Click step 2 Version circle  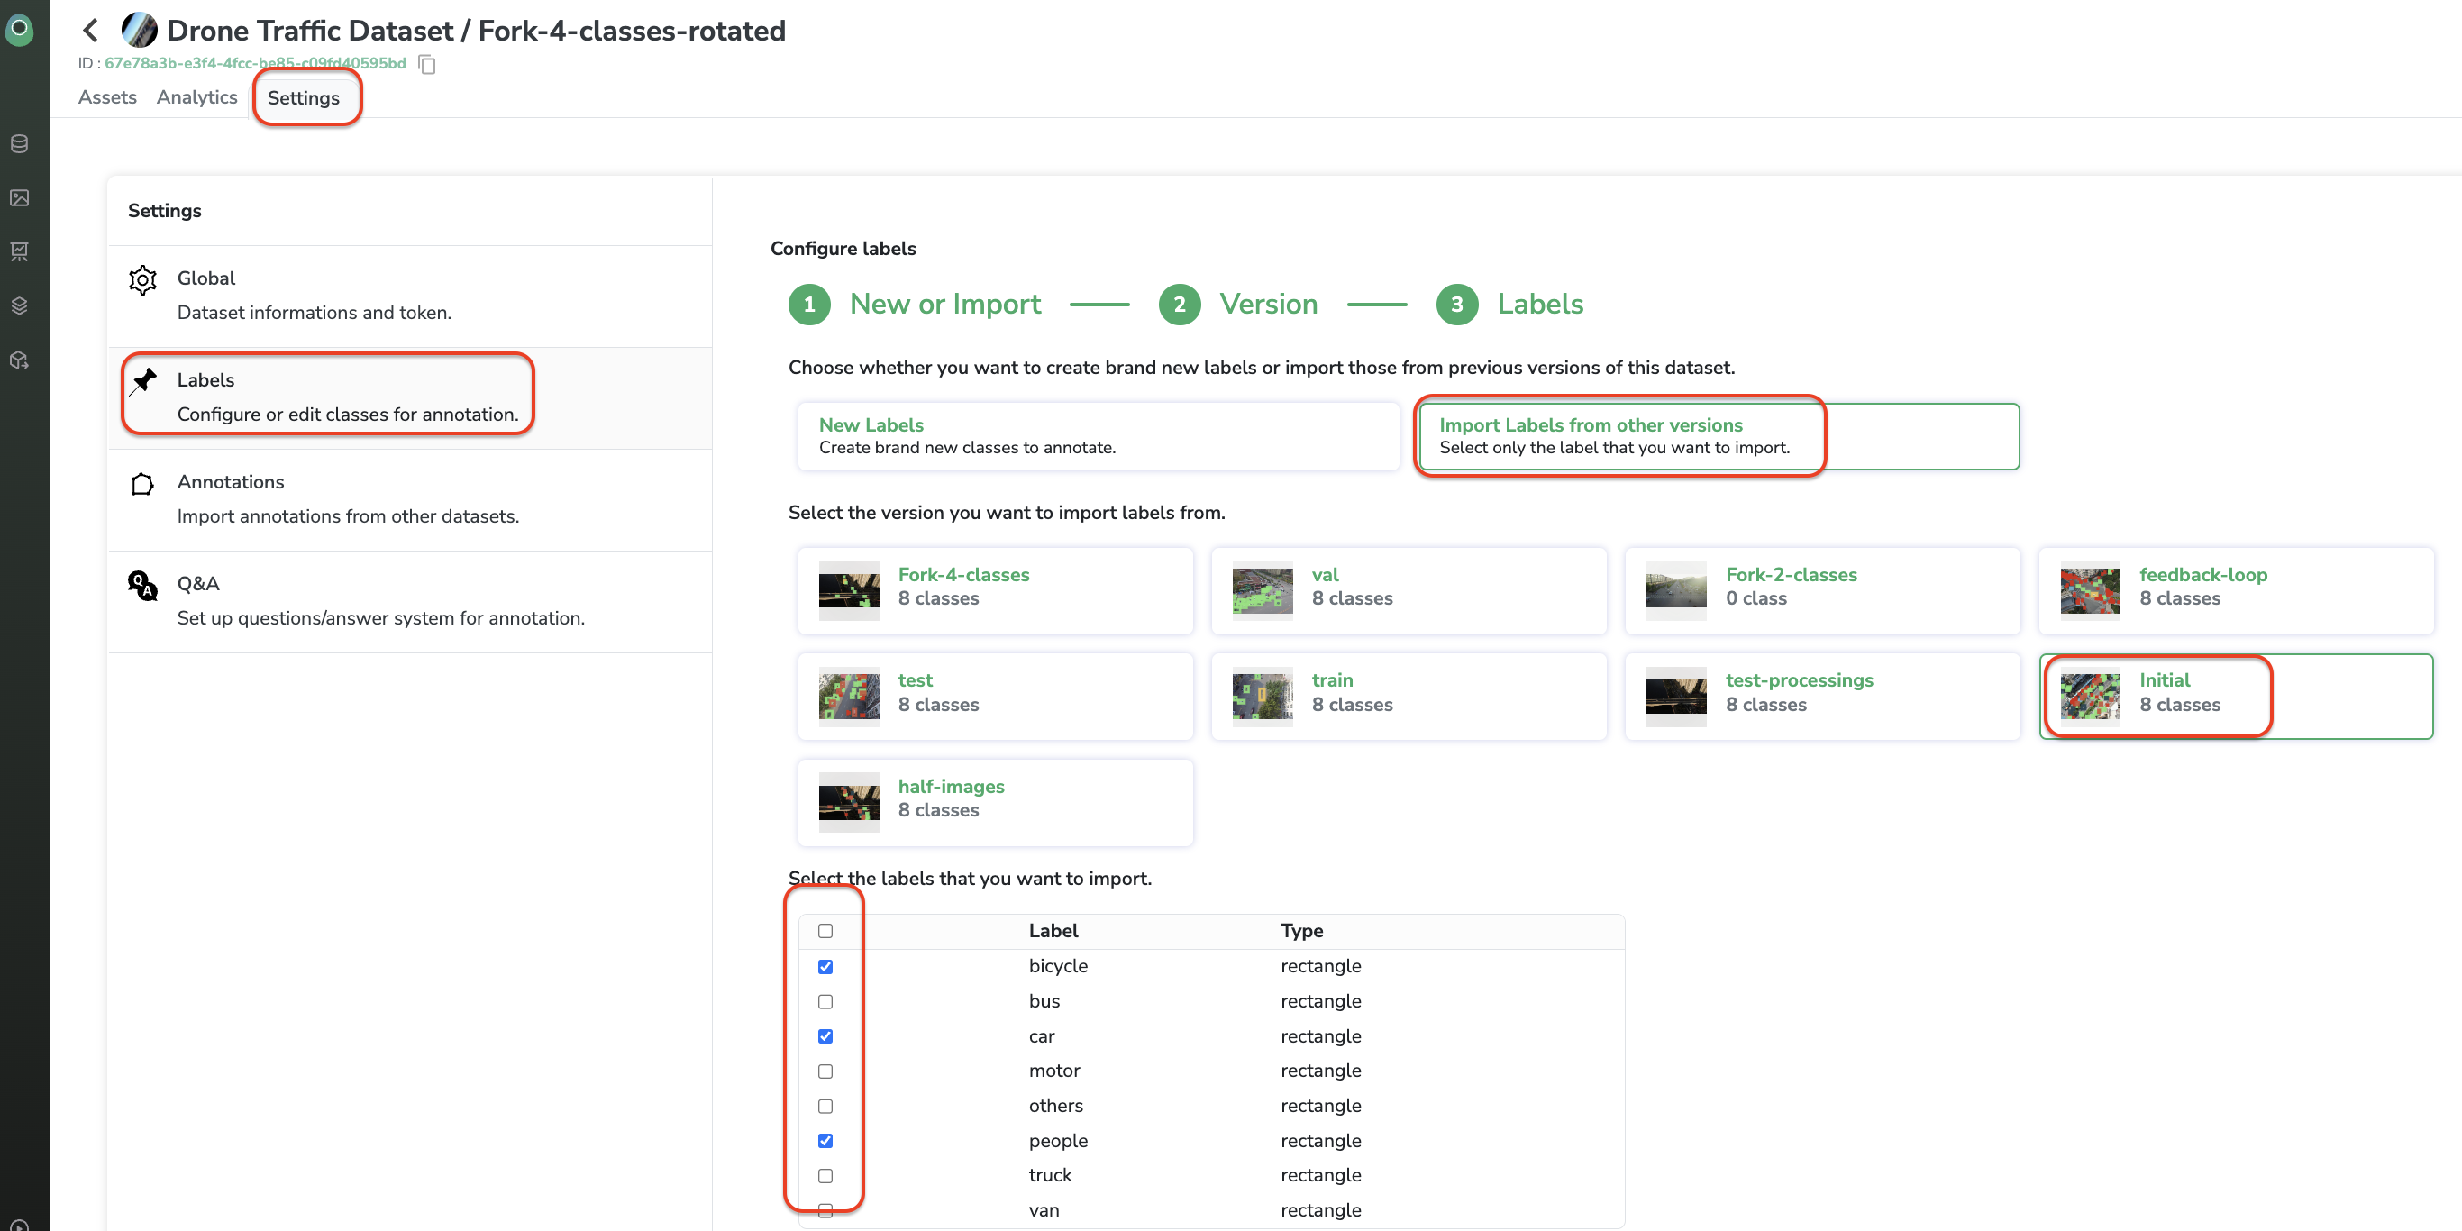click(1179, 304)
